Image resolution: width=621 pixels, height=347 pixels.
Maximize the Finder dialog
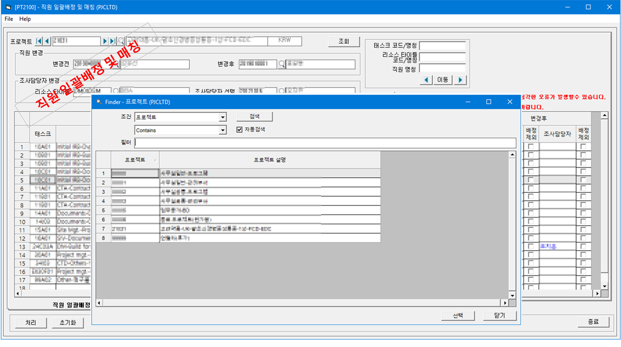[488, 102]
